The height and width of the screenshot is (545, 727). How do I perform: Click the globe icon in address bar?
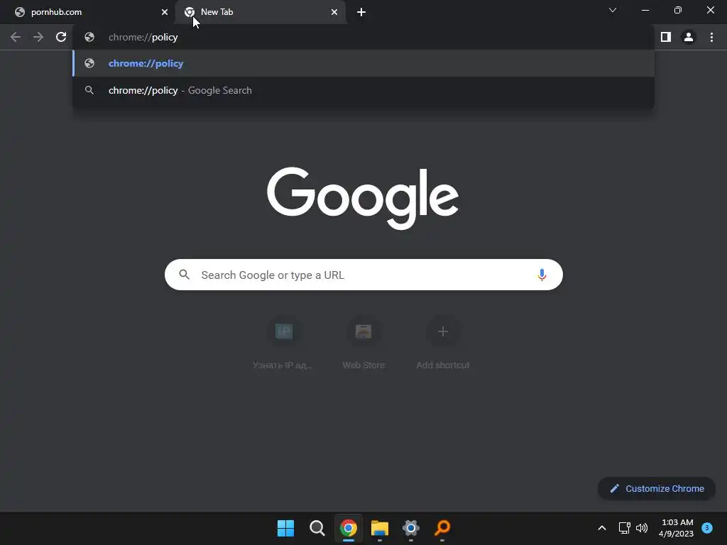coord(89,37)
